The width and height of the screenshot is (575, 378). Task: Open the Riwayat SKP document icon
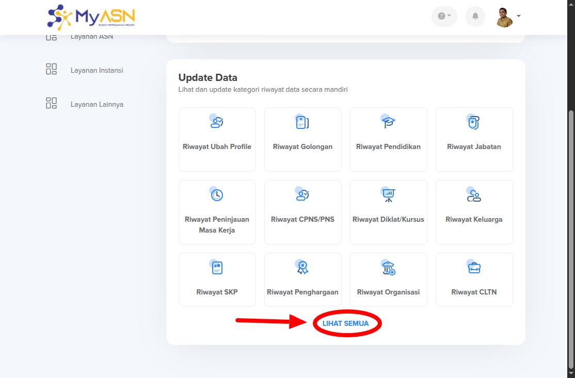coord(217,268)
